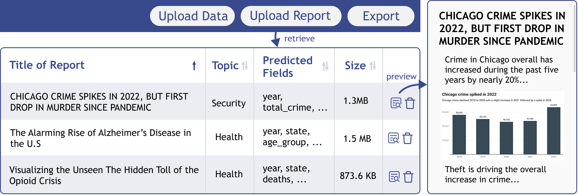Select the Opioid Crisis report title
This screenshot has height=195, width=578.
pyautogui.click(x=104, y=175)
